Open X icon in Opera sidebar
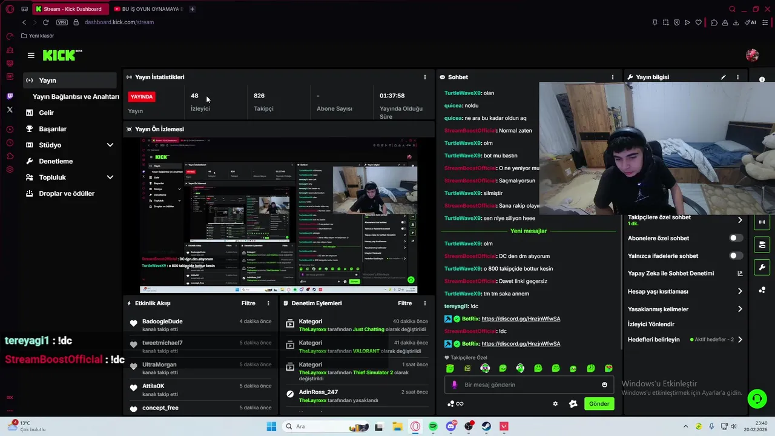This screenshot has width=775, height=436. tap(10, 110)
